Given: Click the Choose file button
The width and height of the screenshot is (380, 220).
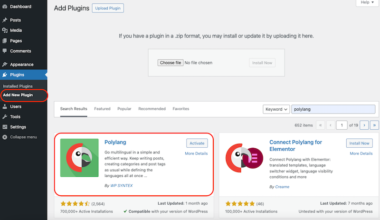Looking at the screenshot, I should coord(171,63).
